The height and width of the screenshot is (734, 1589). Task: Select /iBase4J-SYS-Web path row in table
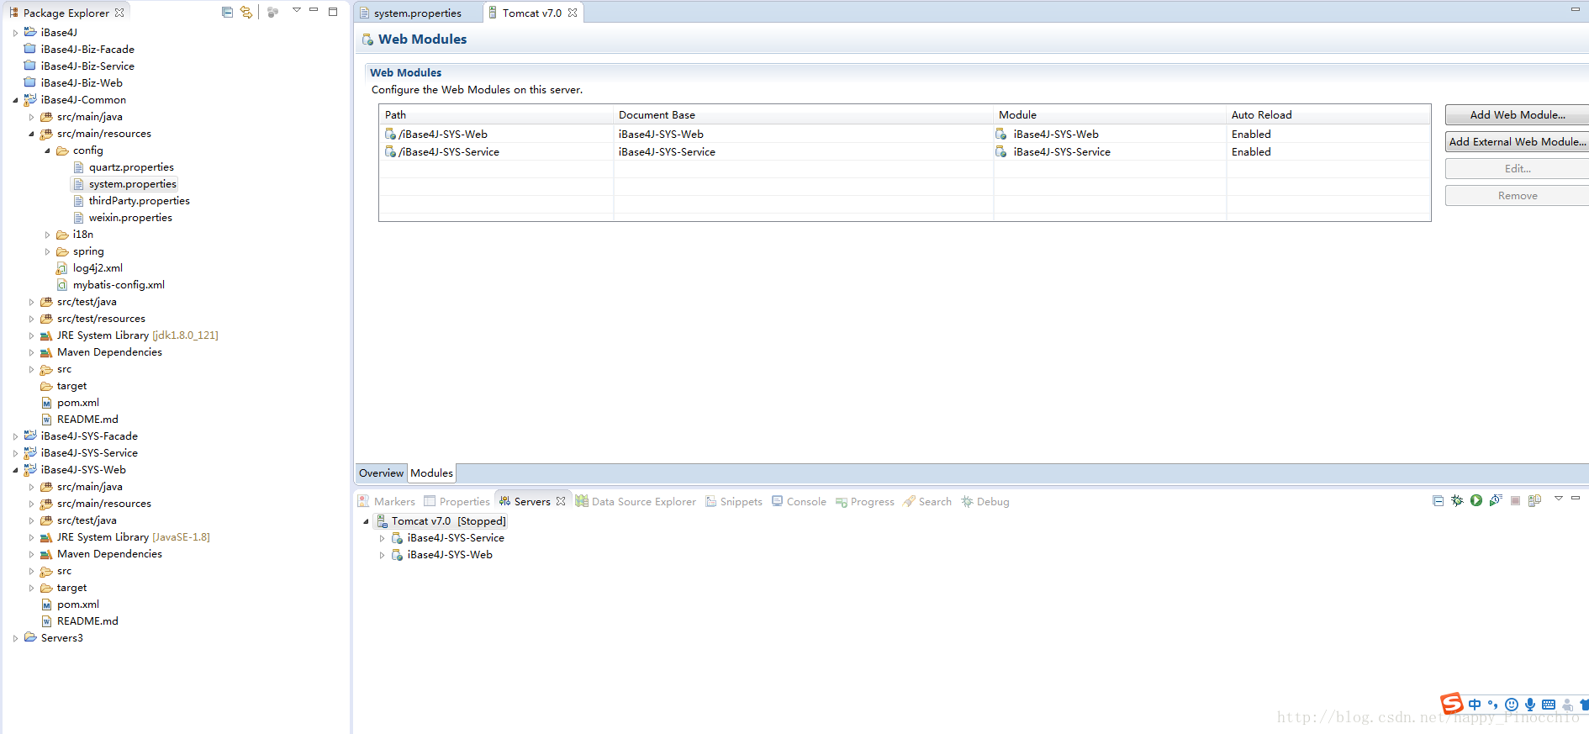point(905,134)
